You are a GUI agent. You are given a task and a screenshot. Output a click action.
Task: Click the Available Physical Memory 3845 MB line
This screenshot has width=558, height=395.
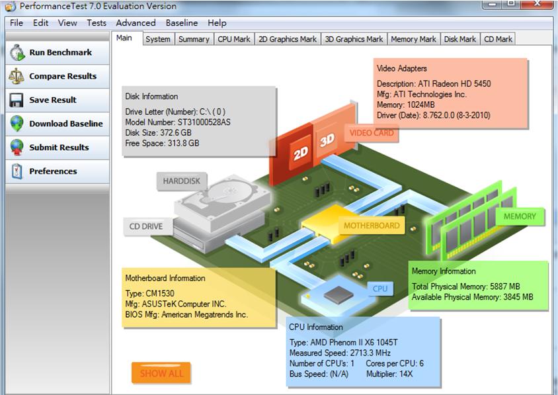click(472, 297)
